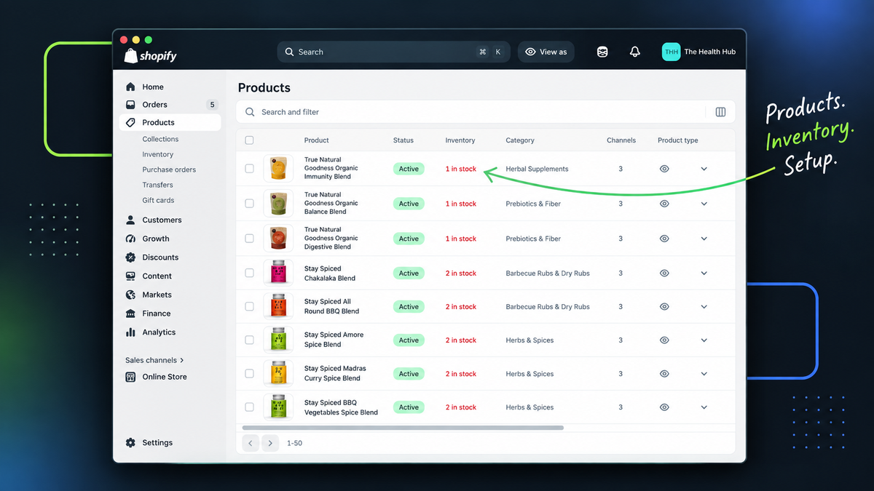874x491 pixels.
Task: Expand the Immunity Blend row chevron
Action: (x=704, y=169)
